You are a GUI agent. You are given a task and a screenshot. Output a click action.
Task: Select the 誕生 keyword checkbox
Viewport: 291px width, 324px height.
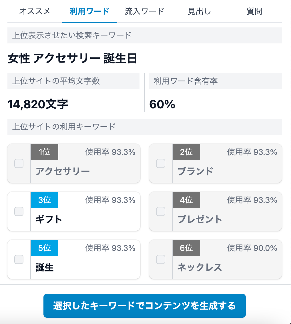coord(19,259)
